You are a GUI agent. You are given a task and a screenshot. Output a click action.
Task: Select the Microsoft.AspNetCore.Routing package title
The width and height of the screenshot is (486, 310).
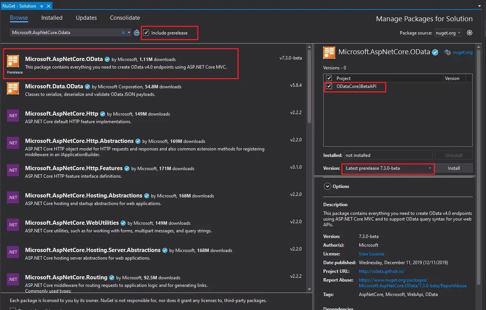point(66,277)
